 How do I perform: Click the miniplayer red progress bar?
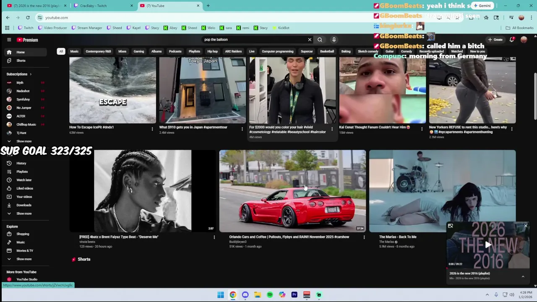tap(488, 268)
